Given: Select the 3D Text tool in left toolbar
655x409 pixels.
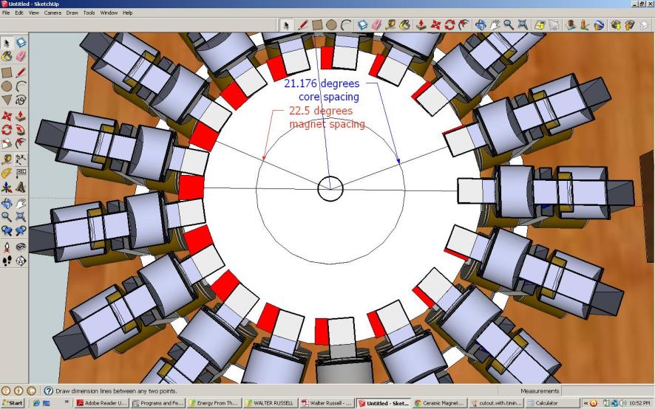Looking at the screenshot, I should pyautogui.click(x=21, y=187).
